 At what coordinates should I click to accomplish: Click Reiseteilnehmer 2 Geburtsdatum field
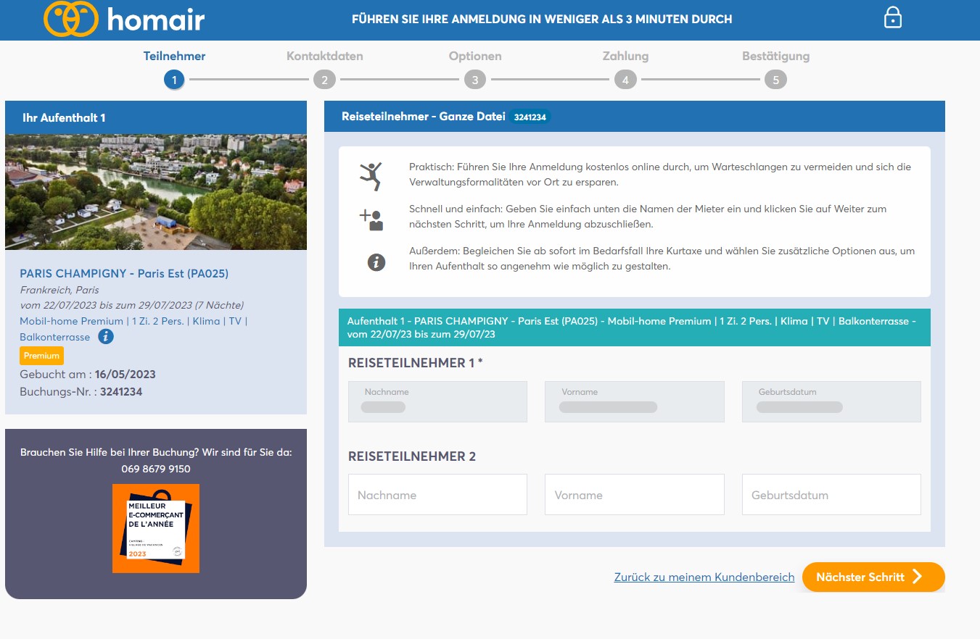[831, 495]
